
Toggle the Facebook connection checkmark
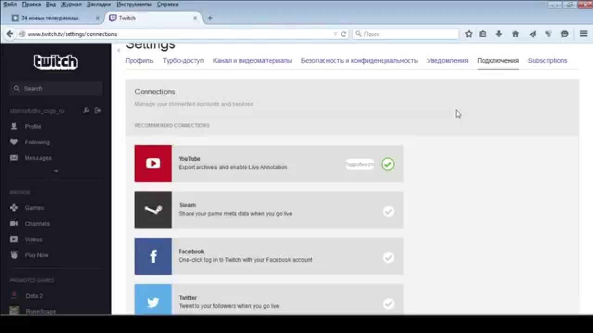pos(388,258)
